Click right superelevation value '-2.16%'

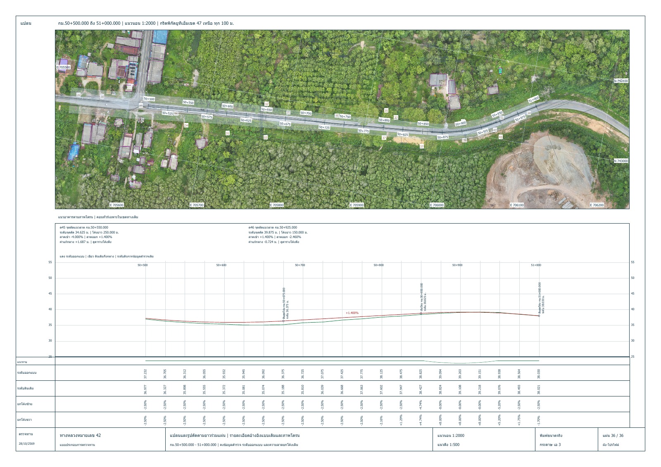point(381,421)
